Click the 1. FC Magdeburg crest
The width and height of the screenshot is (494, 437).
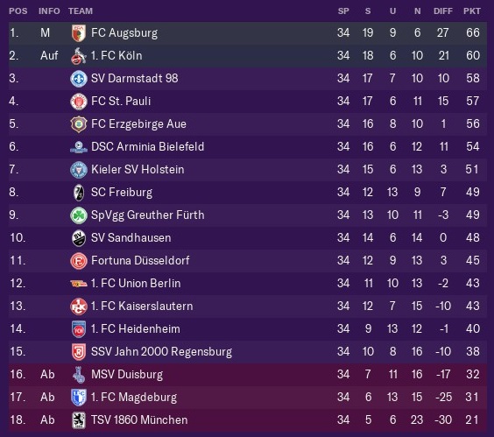pos(79,398)
